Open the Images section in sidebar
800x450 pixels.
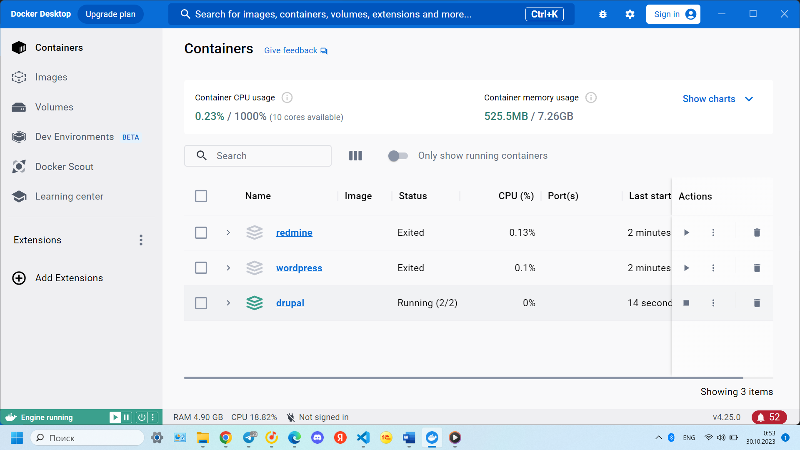coord(51,77)
